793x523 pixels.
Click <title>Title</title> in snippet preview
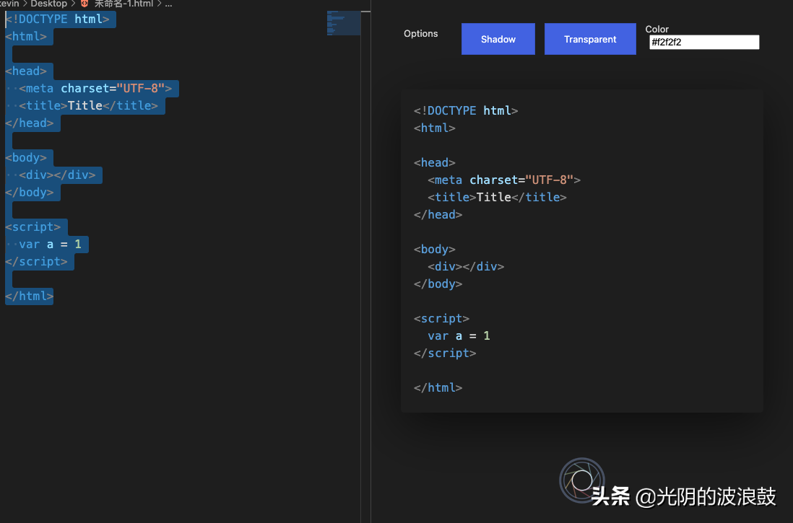click(497, 197)
